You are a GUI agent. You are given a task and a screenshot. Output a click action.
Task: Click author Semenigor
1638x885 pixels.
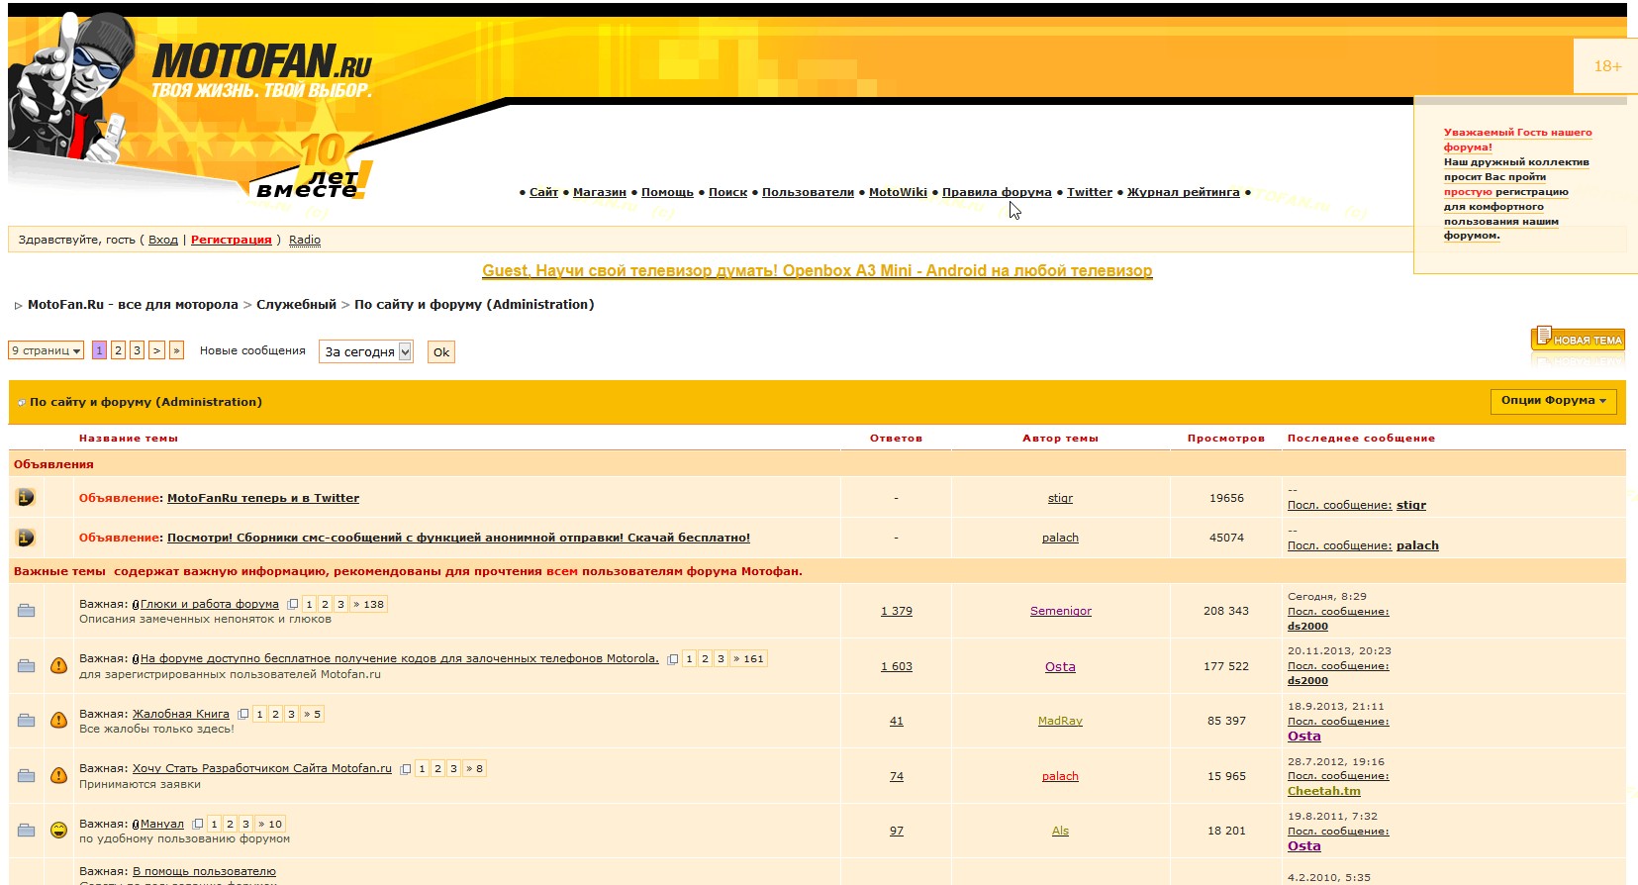(1061, 611)
